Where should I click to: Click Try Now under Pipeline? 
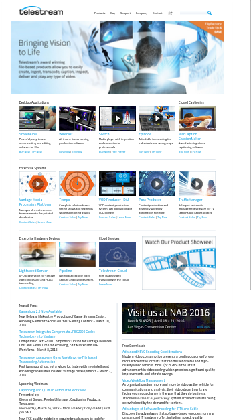83,285
